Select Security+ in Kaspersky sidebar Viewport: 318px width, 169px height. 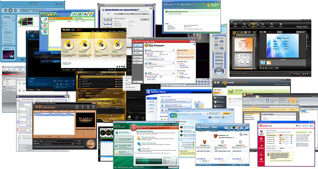point(124,153)
